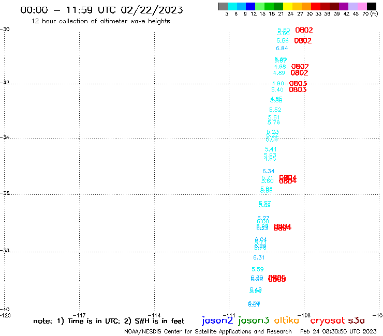Click the wave height value 5.59

tap(258, 269)
